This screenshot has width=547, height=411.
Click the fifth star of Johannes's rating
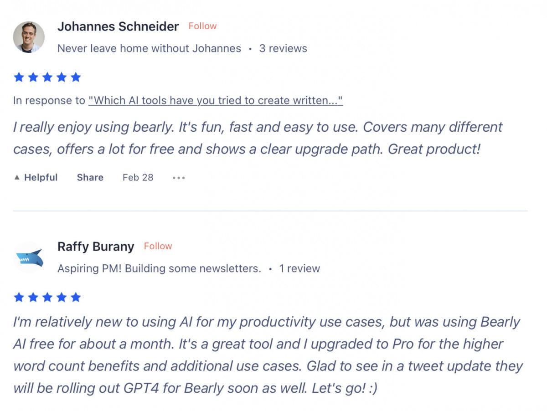tap(76, 77)
